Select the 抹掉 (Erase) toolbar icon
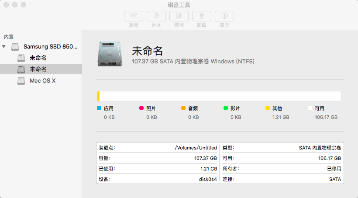This screenshot has height=198, width=358. [179, 16]
